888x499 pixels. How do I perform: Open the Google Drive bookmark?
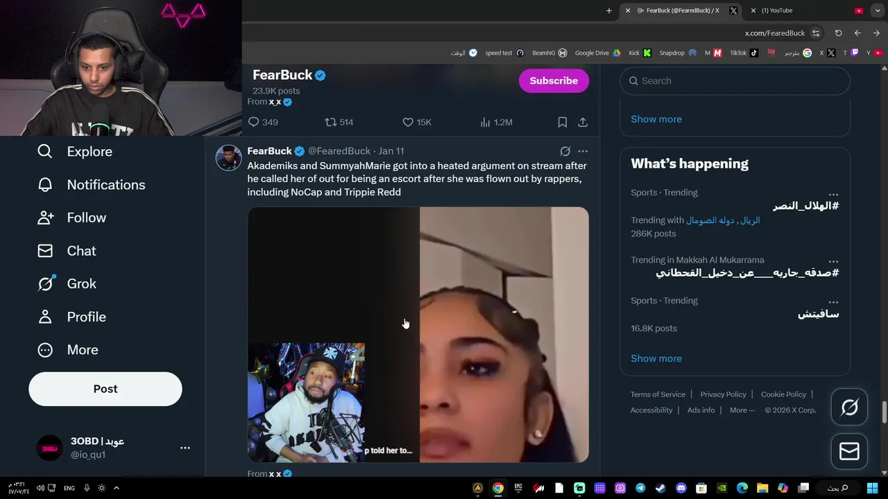pos(598,53)
